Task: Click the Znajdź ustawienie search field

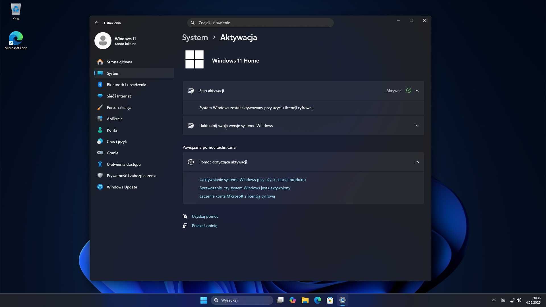Action: coord(260,23)
